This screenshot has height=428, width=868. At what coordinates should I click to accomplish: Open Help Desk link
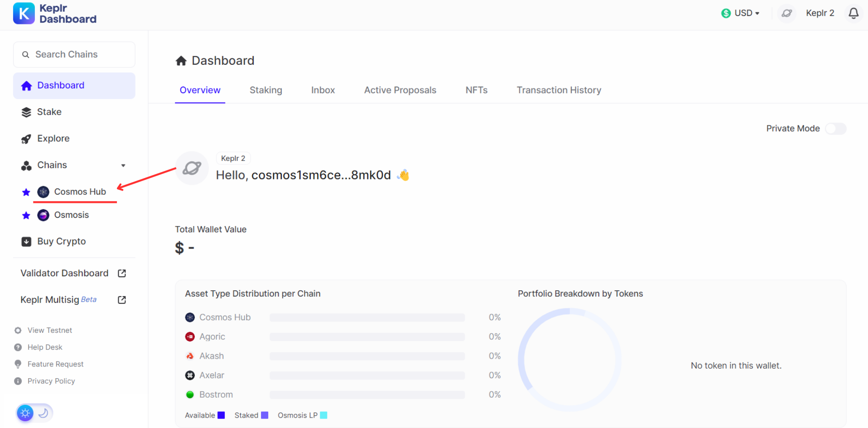[45, 347]
